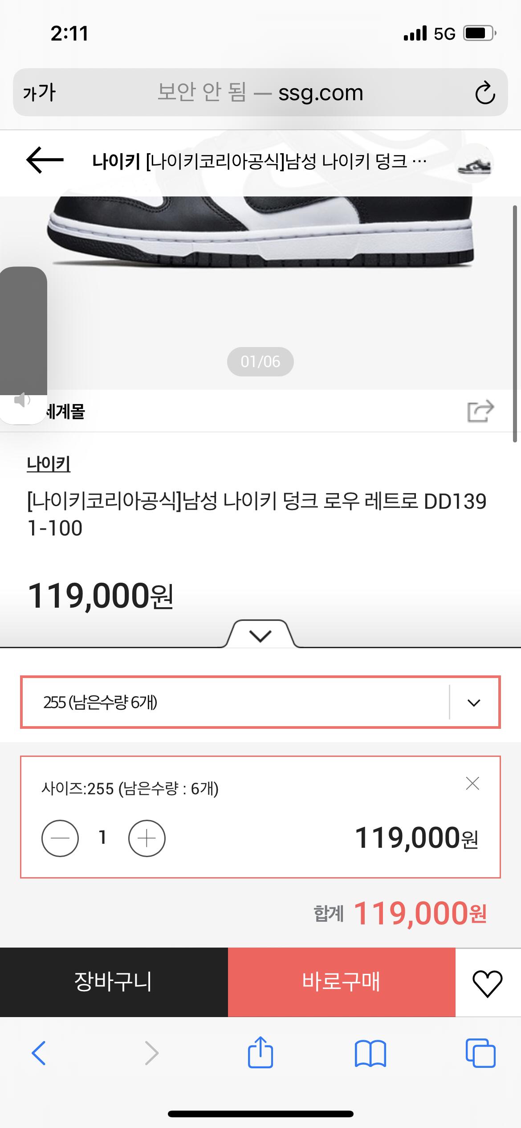521x1128 pixels.
Task: Buy now with 바로구매 button
Action: pos(342,982)
